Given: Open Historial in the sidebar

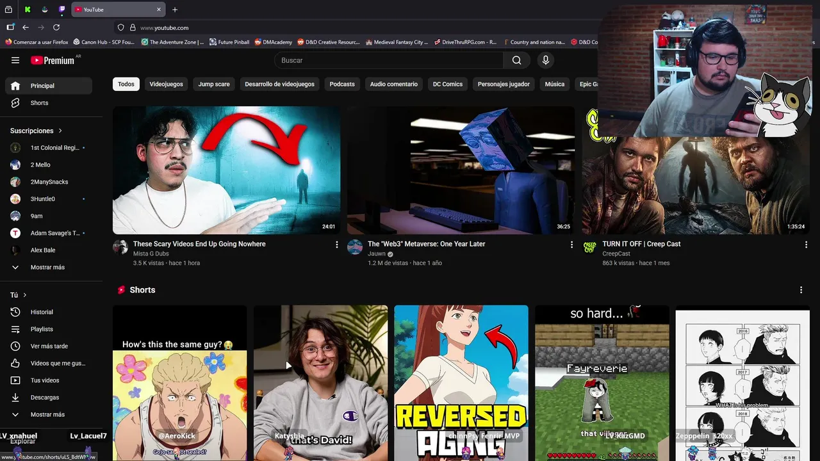Looking at the screenshot, I should click(x=49, y=312).
